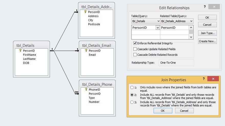Click the field grid scroll up arrow

click(x=191, y=27)
